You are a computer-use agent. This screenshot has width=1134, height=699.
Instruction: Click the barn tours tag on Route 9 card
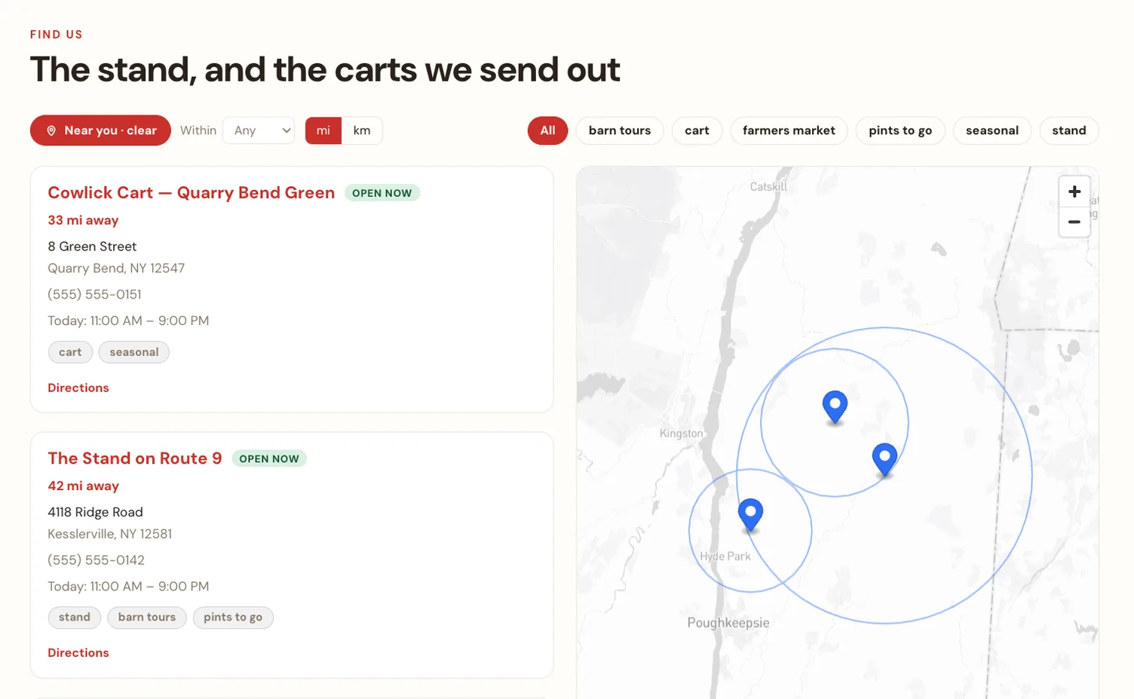tap(147, 618)
